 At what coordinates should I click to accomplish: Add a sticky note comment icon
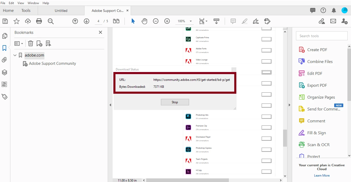click(x=233, y=21)
